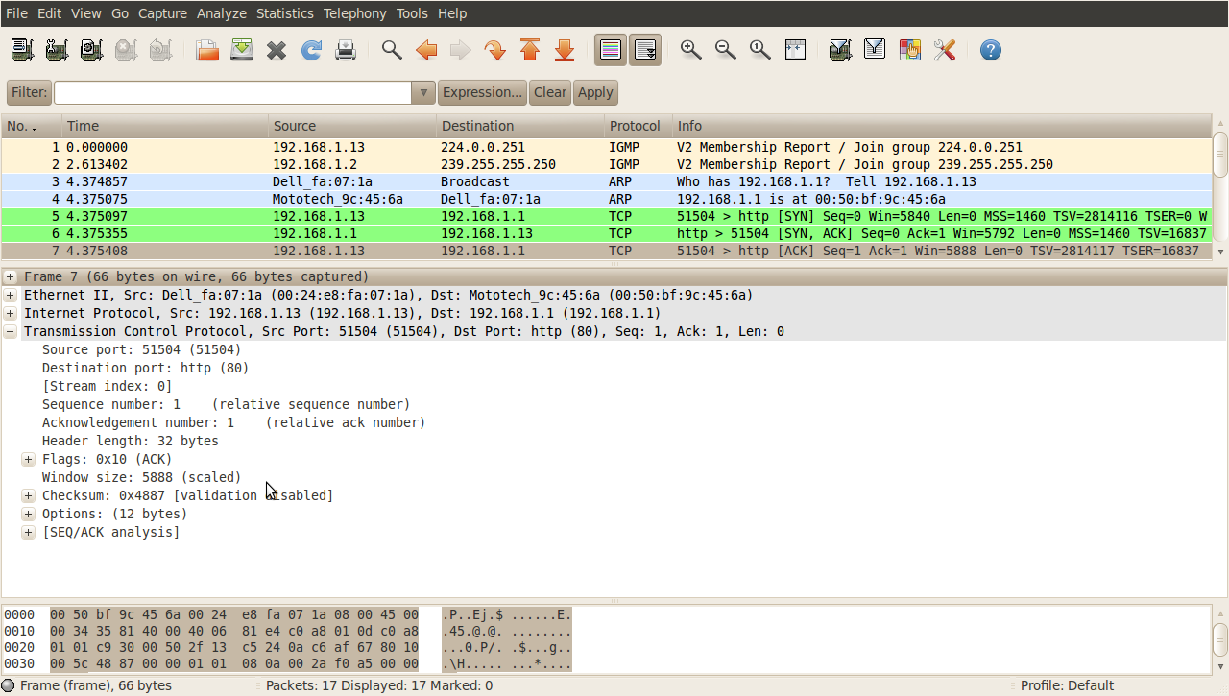Apply the current display filter
Screen dimensions: 1229x696
tap(595, 92)
